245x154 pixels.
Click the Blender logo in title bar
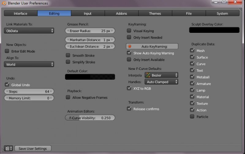pos(4,3)
